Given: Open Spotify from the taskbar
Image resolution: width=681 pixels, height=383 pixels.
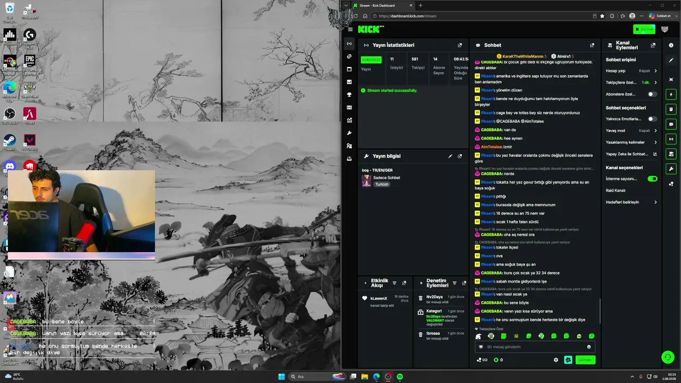Looking at the screenshot, I should 400,377.
